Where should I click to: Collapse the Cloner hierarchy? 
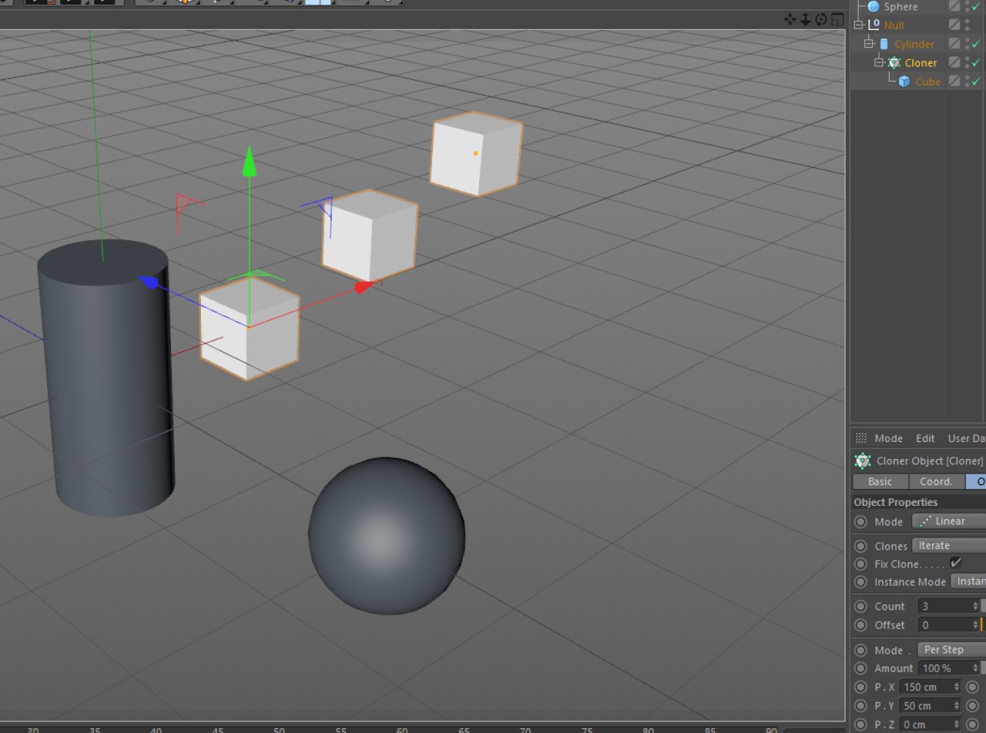click(x=879, y=62)
